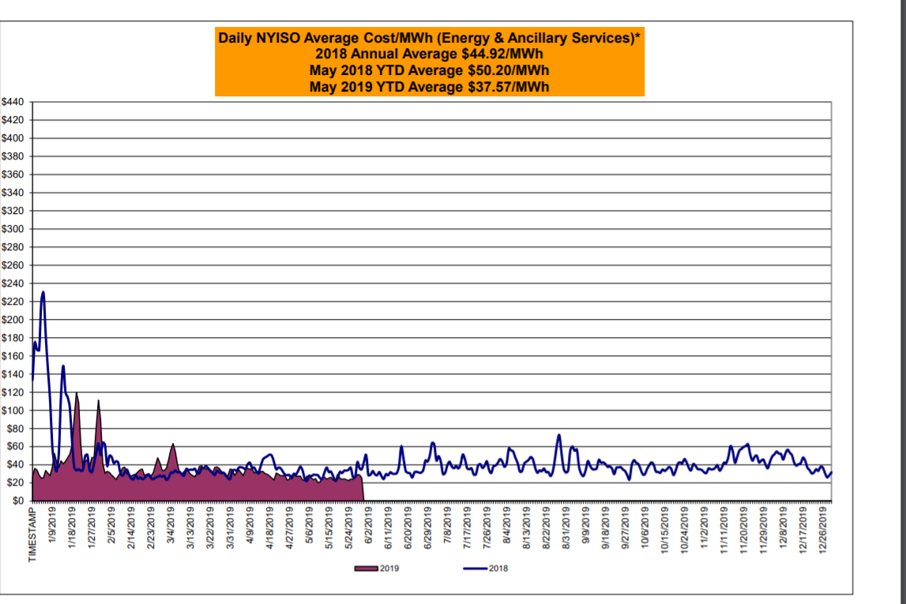The width and height of the screenshot is (906, 604).
Task: Click the maroon 2019 legend swatch
Action: coord(367,568)
